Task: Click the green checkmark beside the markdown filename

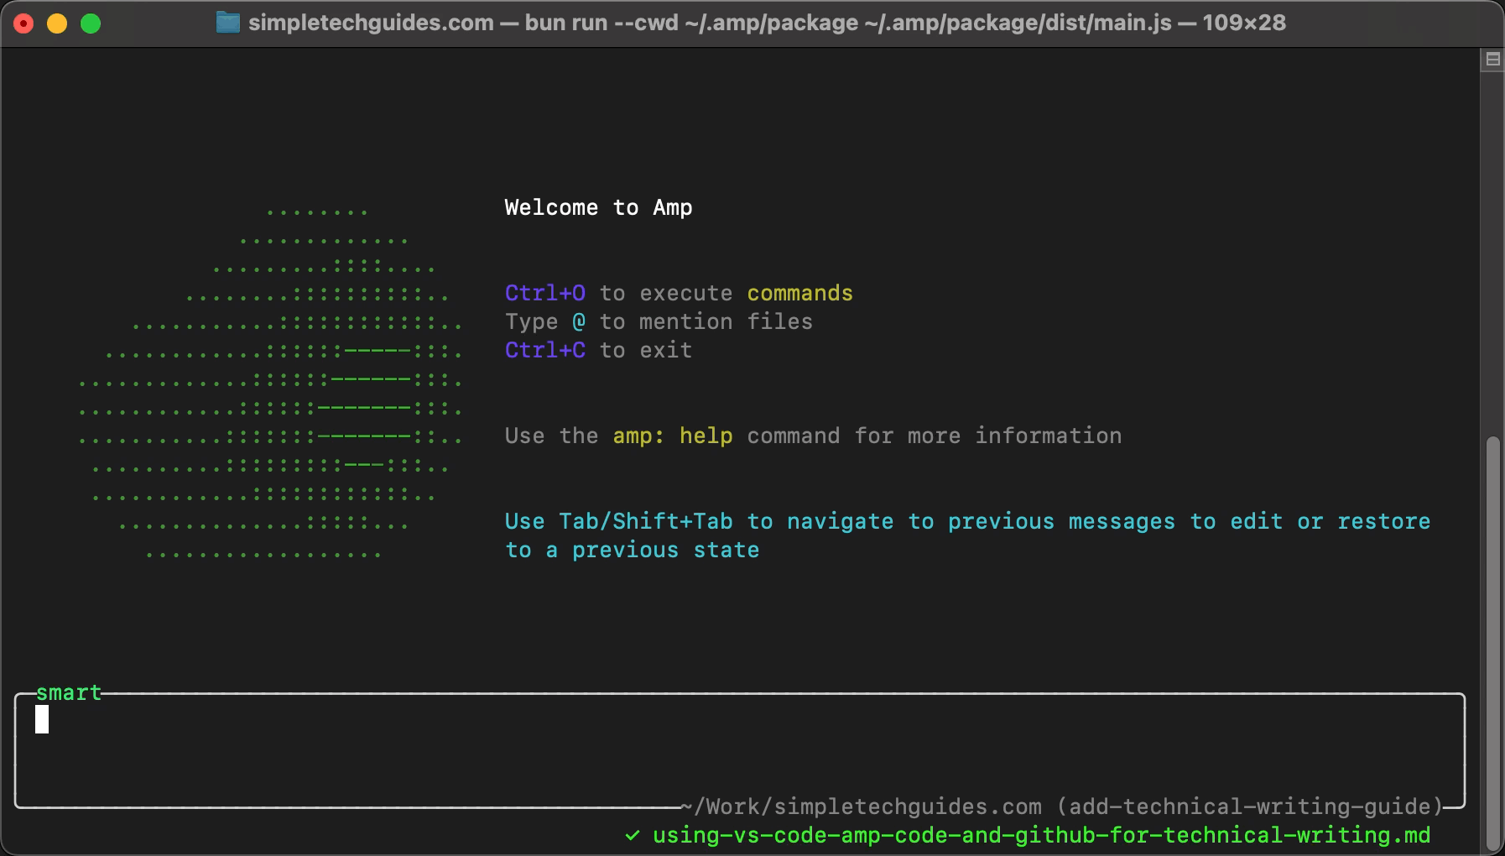Action: click(x=633, y=835)
